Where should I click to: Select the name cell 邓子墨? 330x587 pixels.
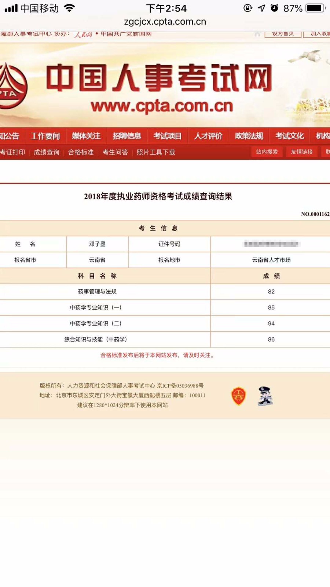pyautogui.click(x=97, y=244)
